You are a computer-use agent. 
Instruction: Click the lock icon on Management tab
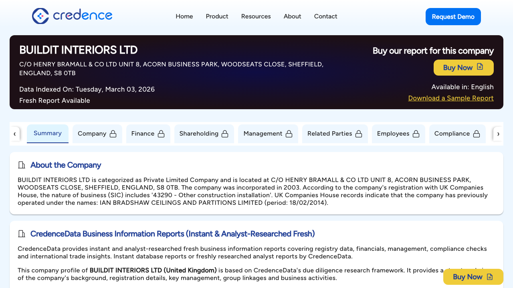[x=289, y=134]
